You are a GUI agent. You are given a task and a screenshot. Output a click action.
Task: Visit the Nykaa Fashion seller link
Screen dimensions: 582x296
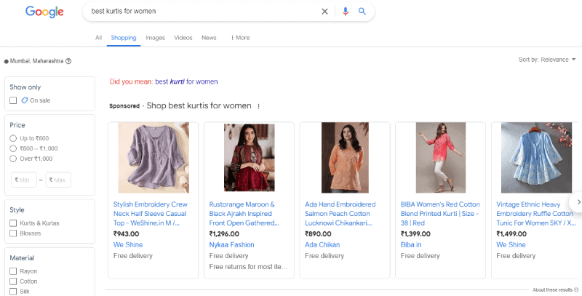pos(231,245)
